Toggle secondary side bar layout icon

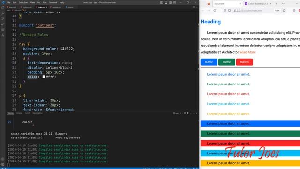(170, 2)
